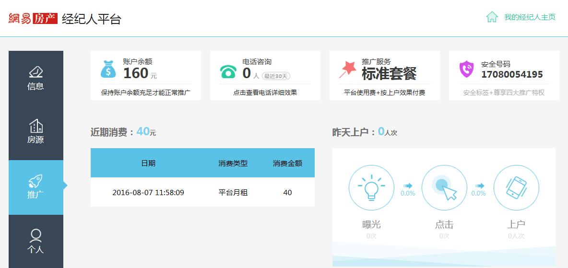
Task: Open 我的经纪人主页 link
Action: [530, 17]
